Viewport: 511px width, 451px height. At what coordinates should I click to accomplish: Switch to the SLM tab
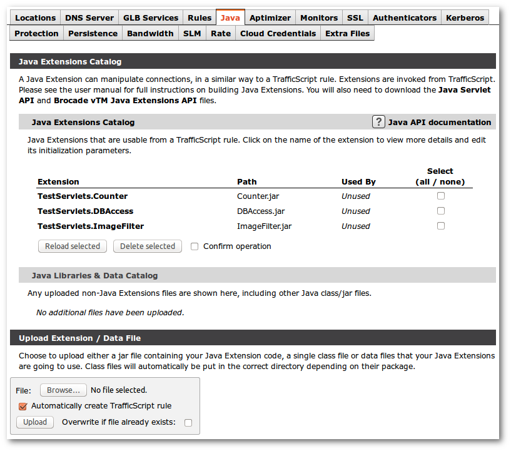pos(192,34)
